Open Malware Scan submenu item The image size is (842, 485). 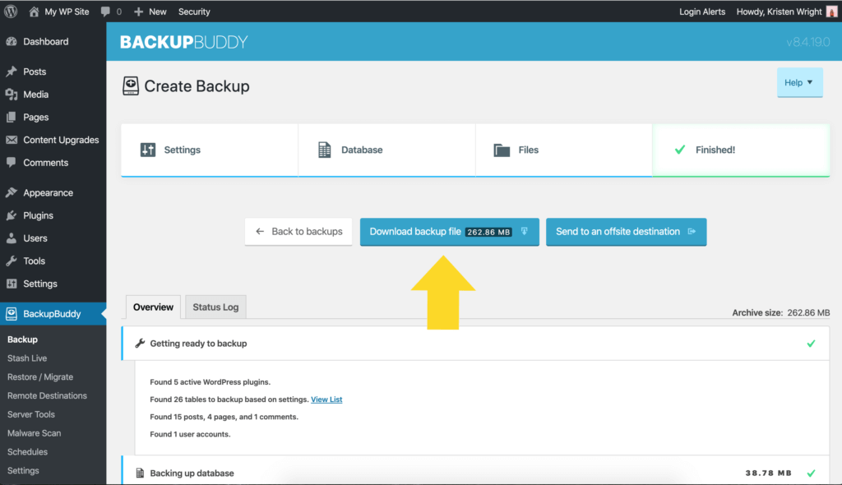tap(34, 433)
